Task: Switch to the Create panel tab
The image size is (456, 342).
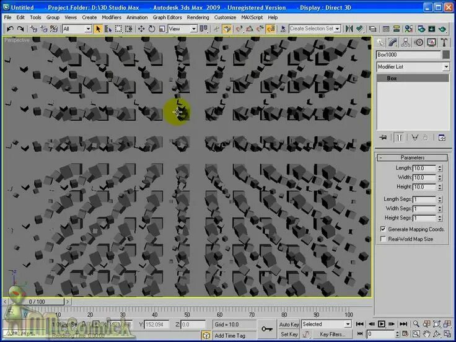Action: click(380, 43)
